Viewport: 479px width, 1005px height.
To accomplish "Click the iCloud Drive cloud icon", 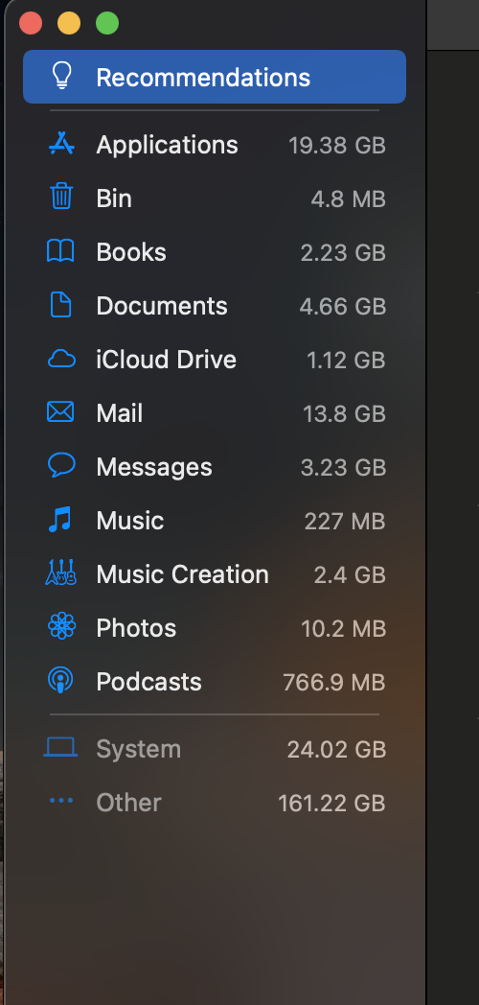I will point(61,359).
